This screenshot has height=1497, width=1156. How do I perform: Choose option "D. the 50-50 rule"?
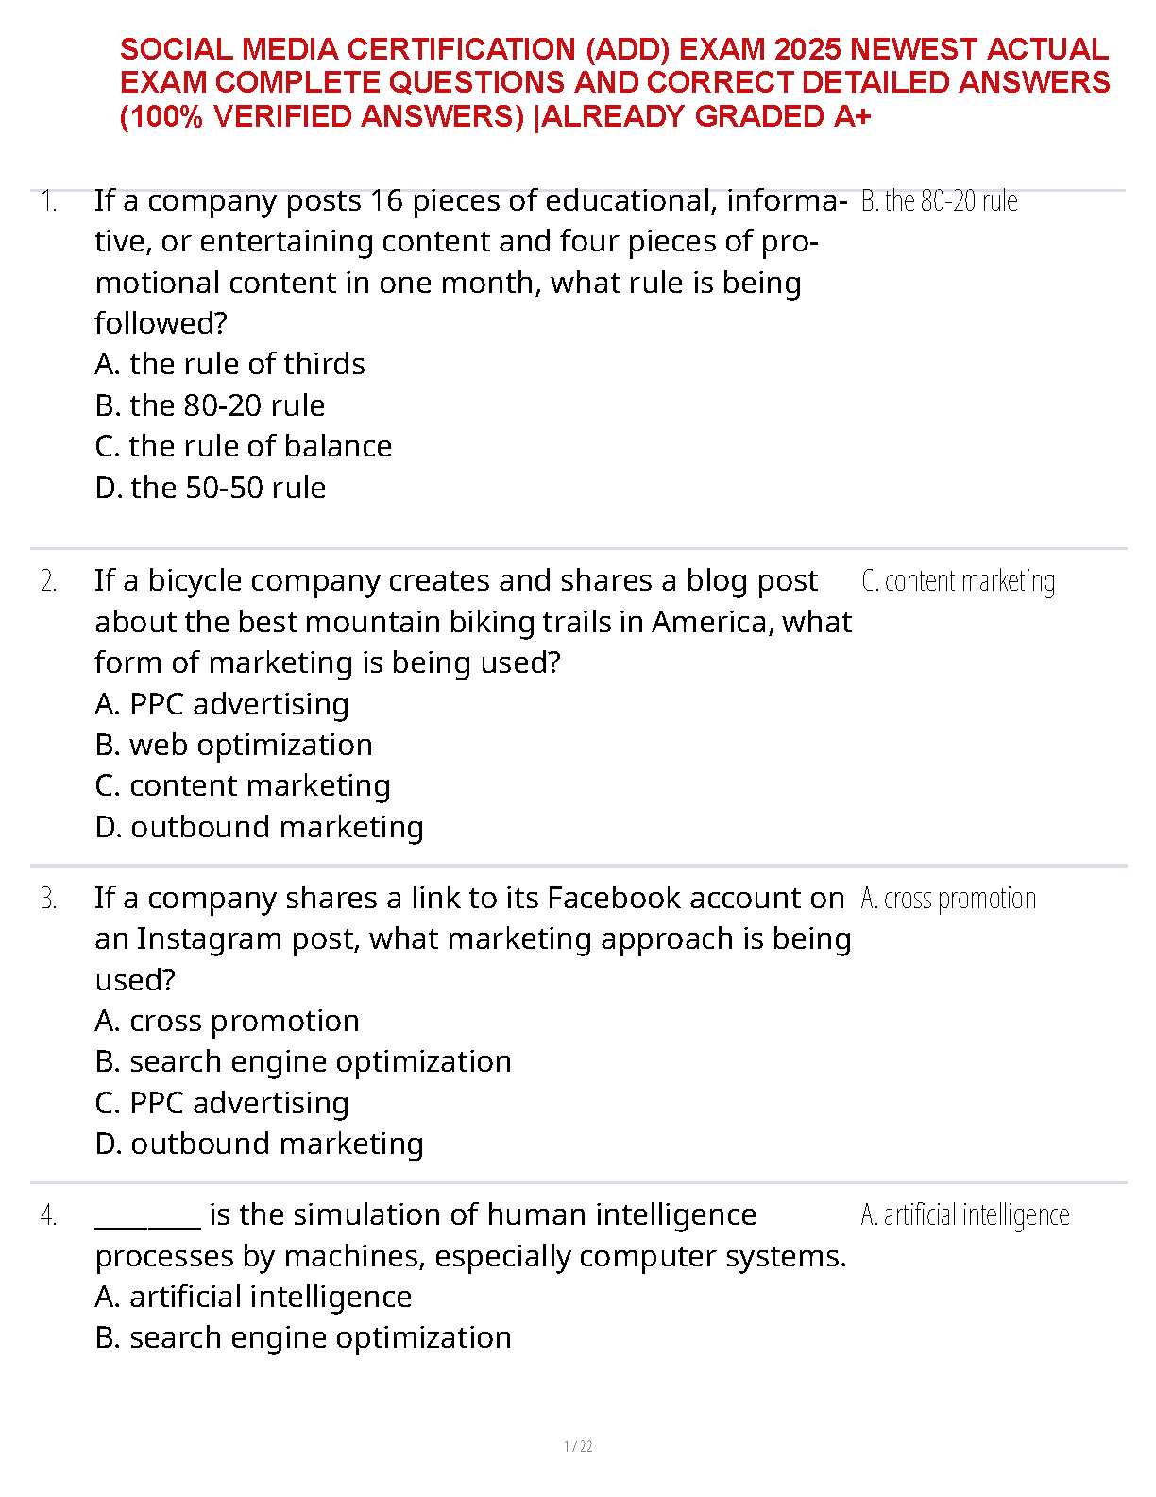(210, 488)
